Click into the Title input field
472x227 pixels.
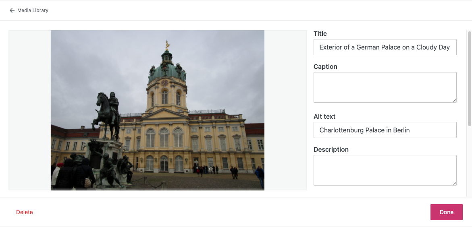pyautogui.click(x=385, y=47)
